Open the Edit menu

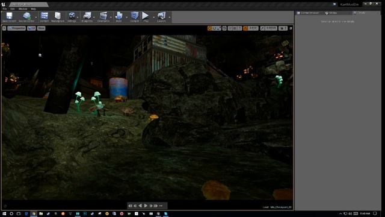[13, 9]
